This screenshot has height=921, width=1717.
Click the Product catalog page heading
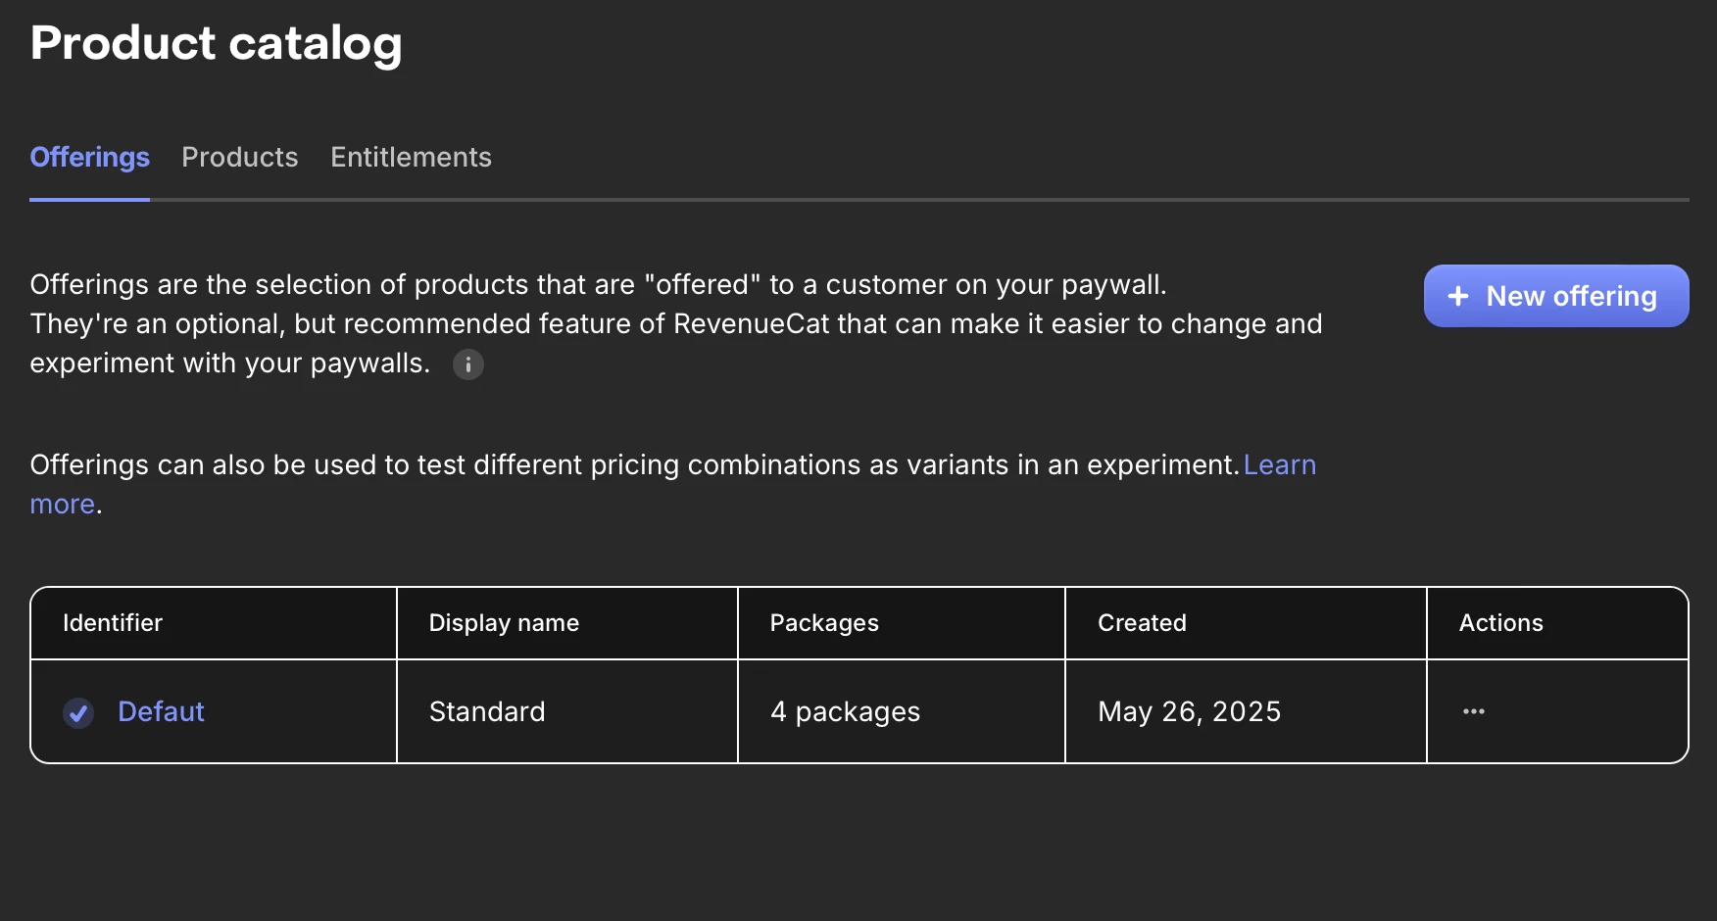pos(217,43)
